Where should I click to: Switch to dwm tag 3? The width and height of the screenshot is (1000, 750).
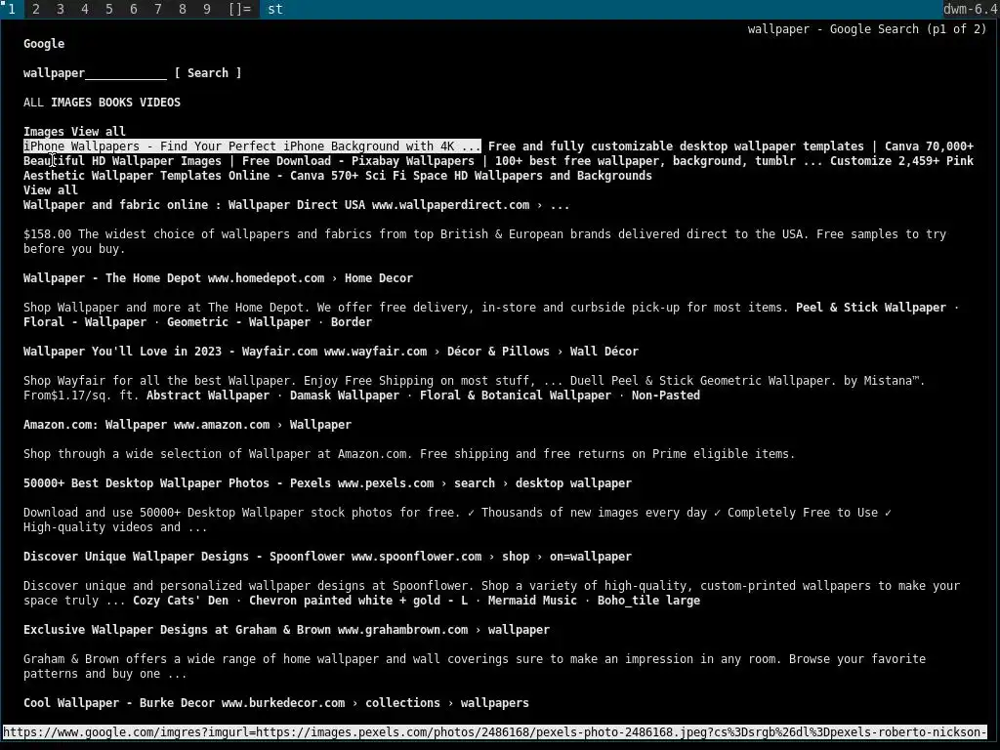point(60,9)
